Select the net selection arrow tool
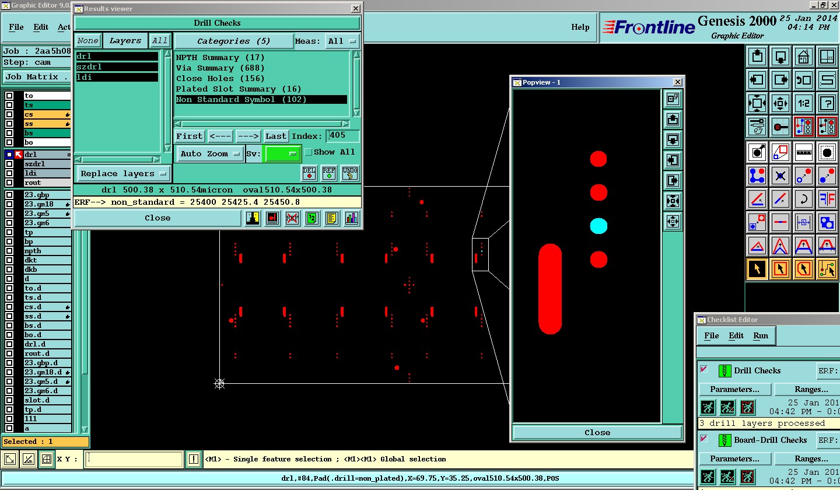The image size is (840, 490). pyautogui.click(x=827, y=269)
